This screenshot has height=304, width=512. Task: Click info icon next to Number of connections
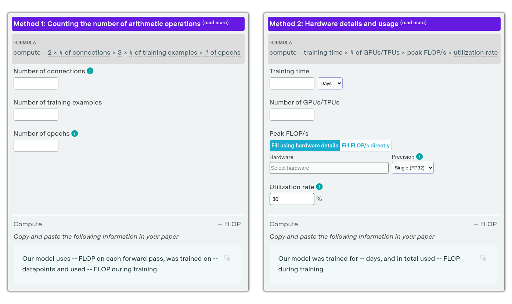(x=90, y=71)
